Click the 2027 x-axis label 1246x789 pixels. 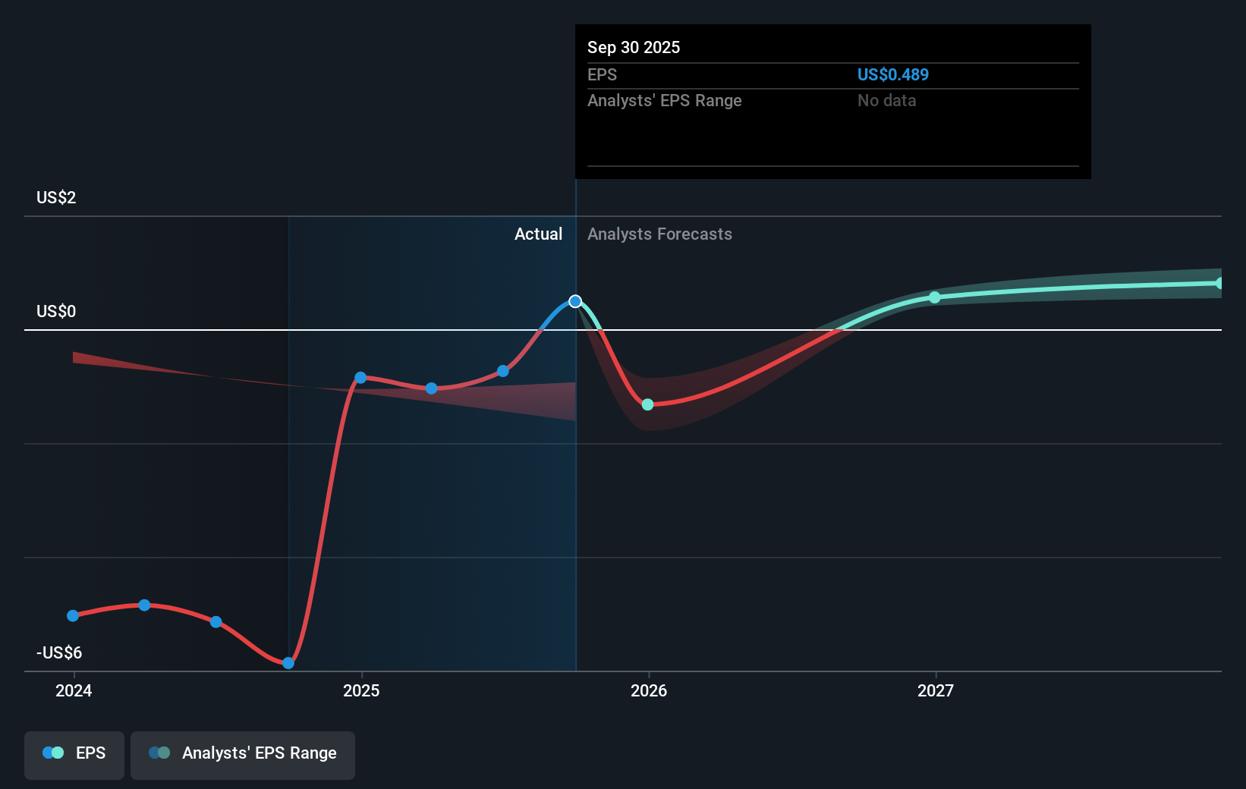point(936,690)
